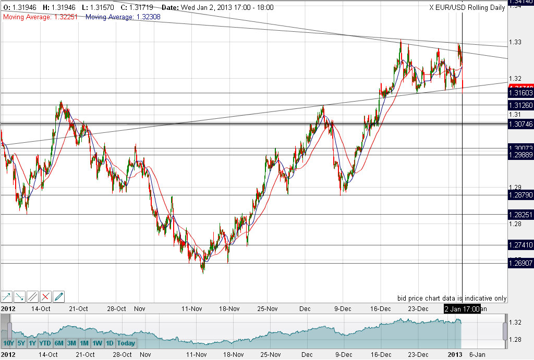
Task: Choose the YTD time range
Action: (x=45, y=343)
